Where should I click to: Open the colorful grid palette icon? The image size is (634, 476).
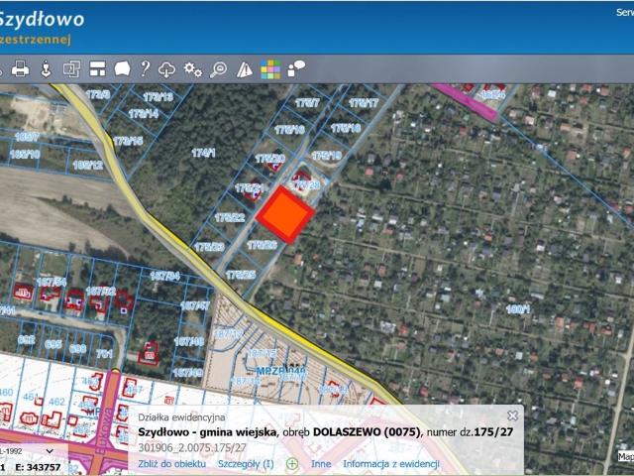(270, 69)
